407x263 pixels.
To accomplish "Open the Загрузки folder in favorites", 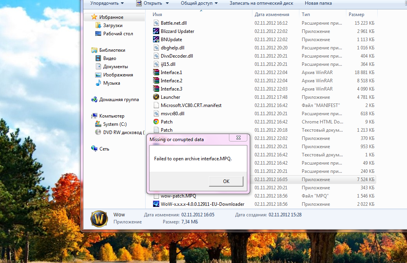I will [112, 25].
